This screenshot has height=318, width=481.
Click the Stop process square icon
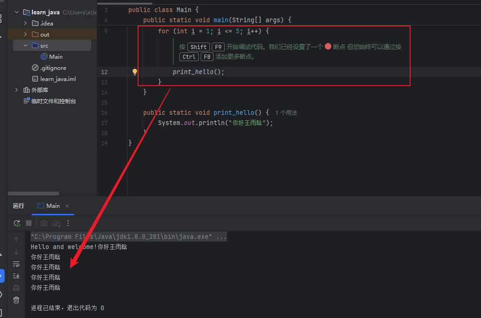click(29, 223)
